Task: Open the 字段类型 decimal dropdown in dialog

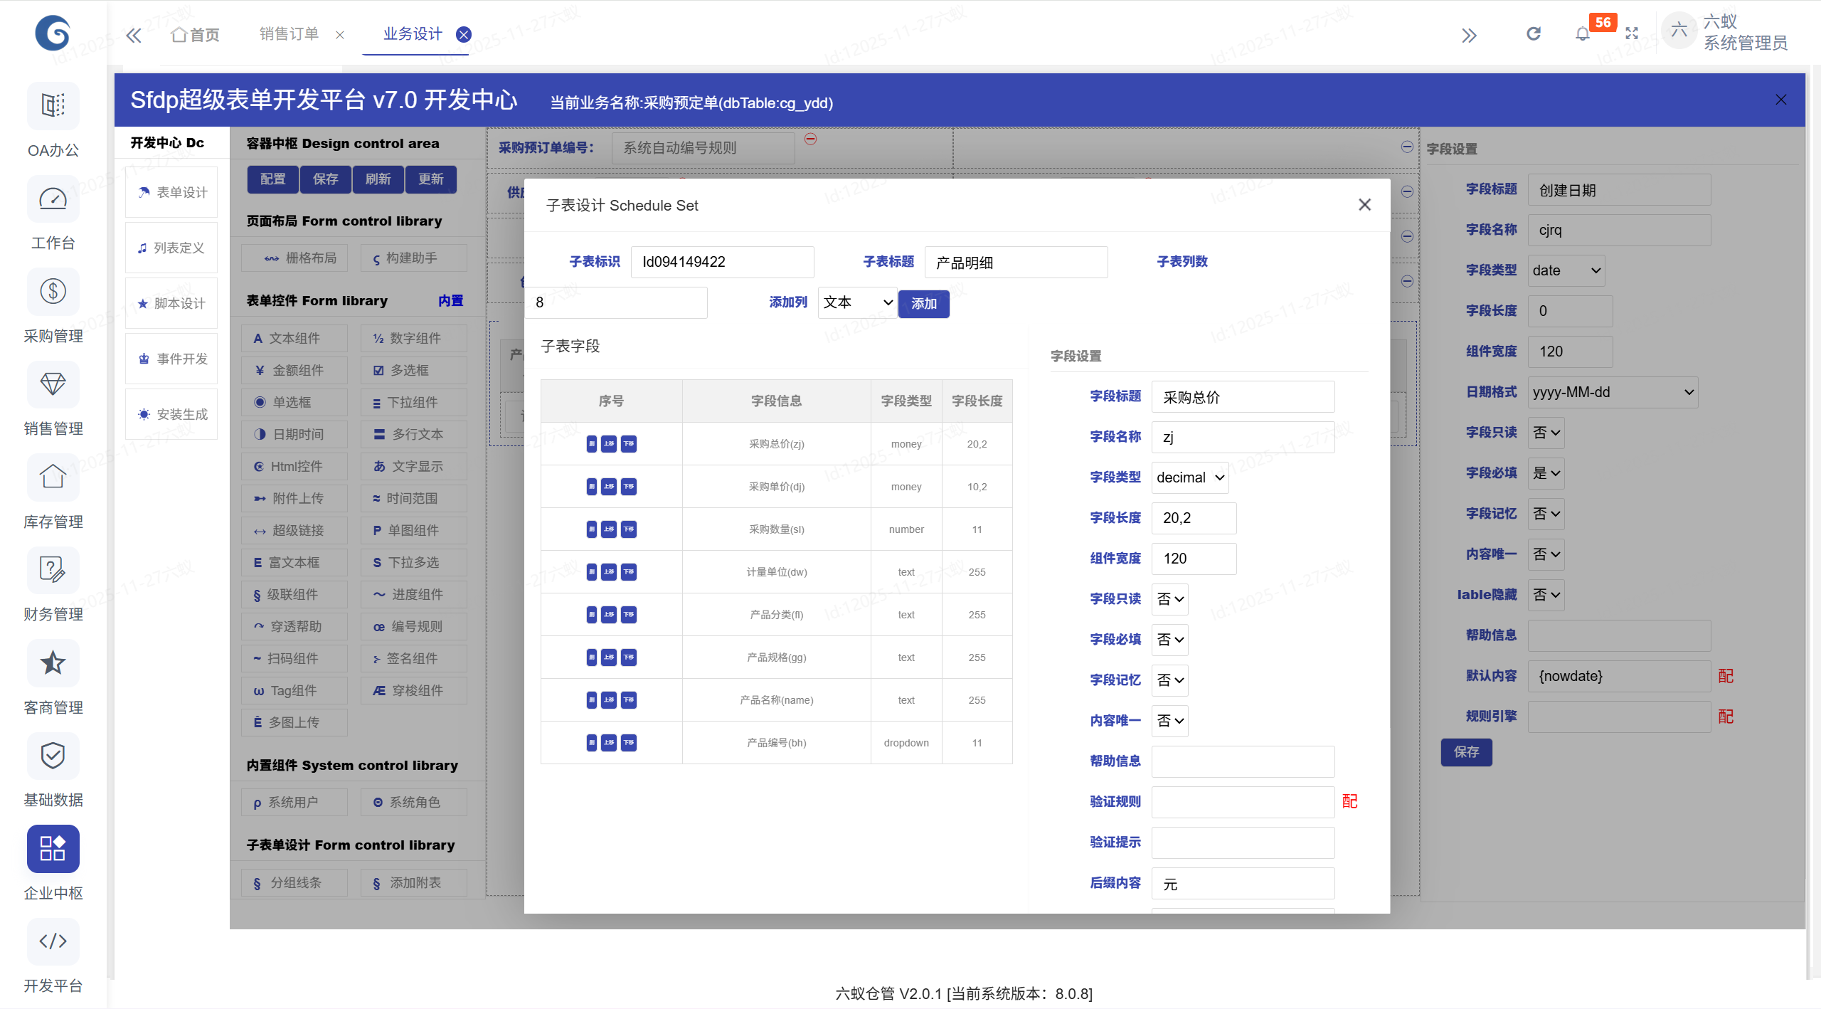Action: pos(1189,477)
